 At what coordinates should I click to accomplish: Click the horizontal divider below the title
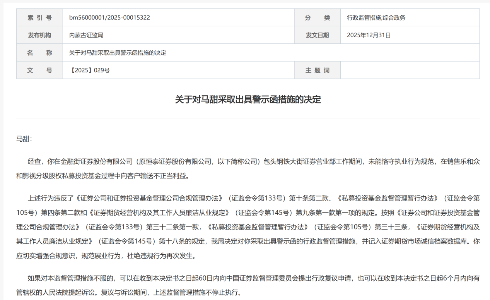248,119
